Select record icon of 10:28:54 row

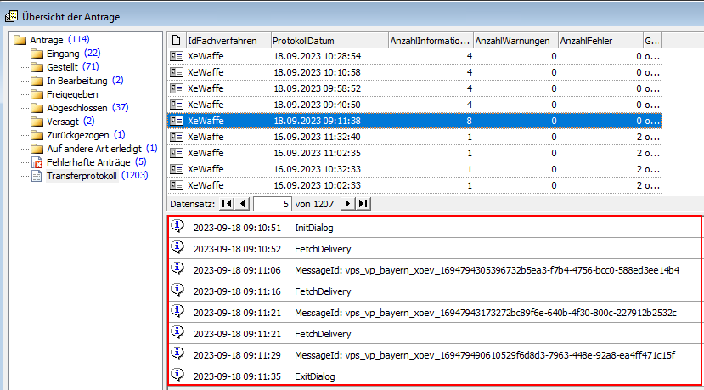pos(177,55)
